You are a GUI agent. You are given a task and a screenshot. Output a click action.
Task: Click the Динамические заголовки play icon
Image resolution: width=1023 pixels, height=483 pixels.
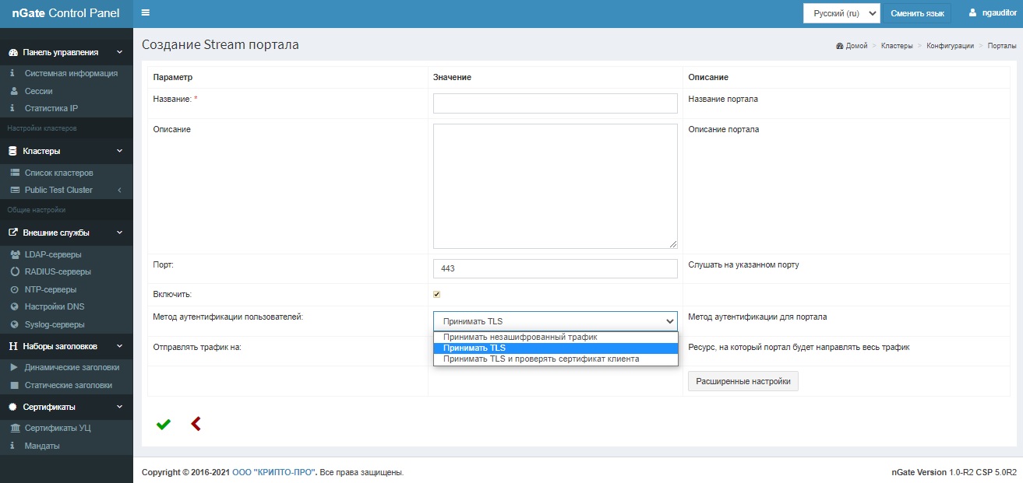[x=14, y=367]
